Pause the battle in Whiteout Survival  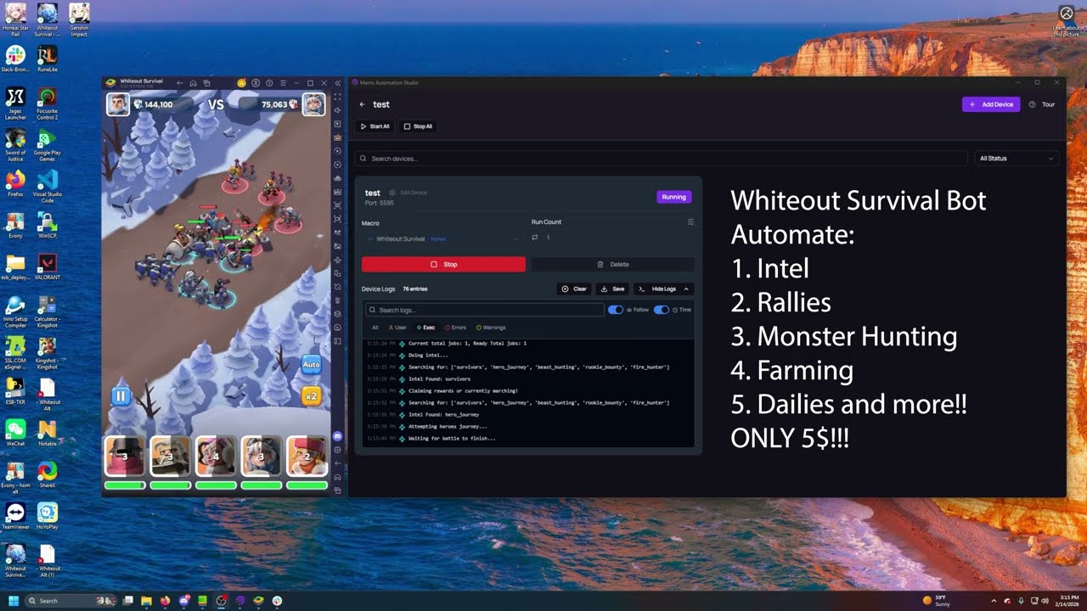pyautogui.click(x=121, y=395)
